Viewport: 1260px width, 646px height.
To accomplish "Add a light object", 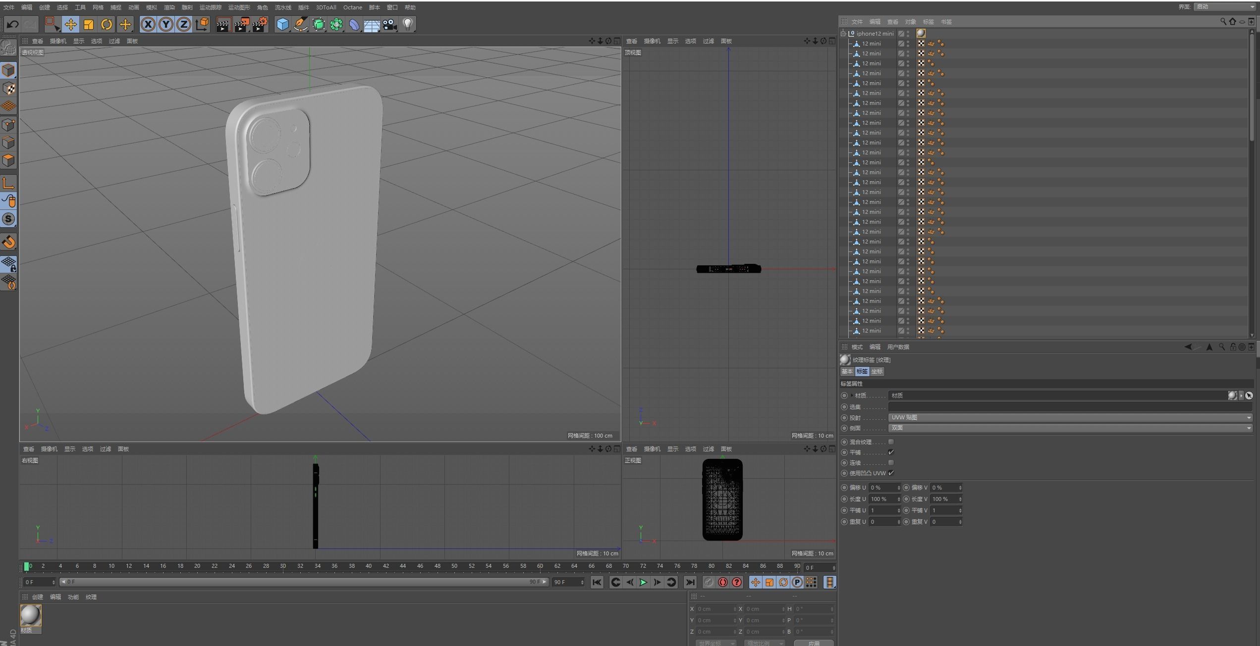I will [x=408, y=24].
